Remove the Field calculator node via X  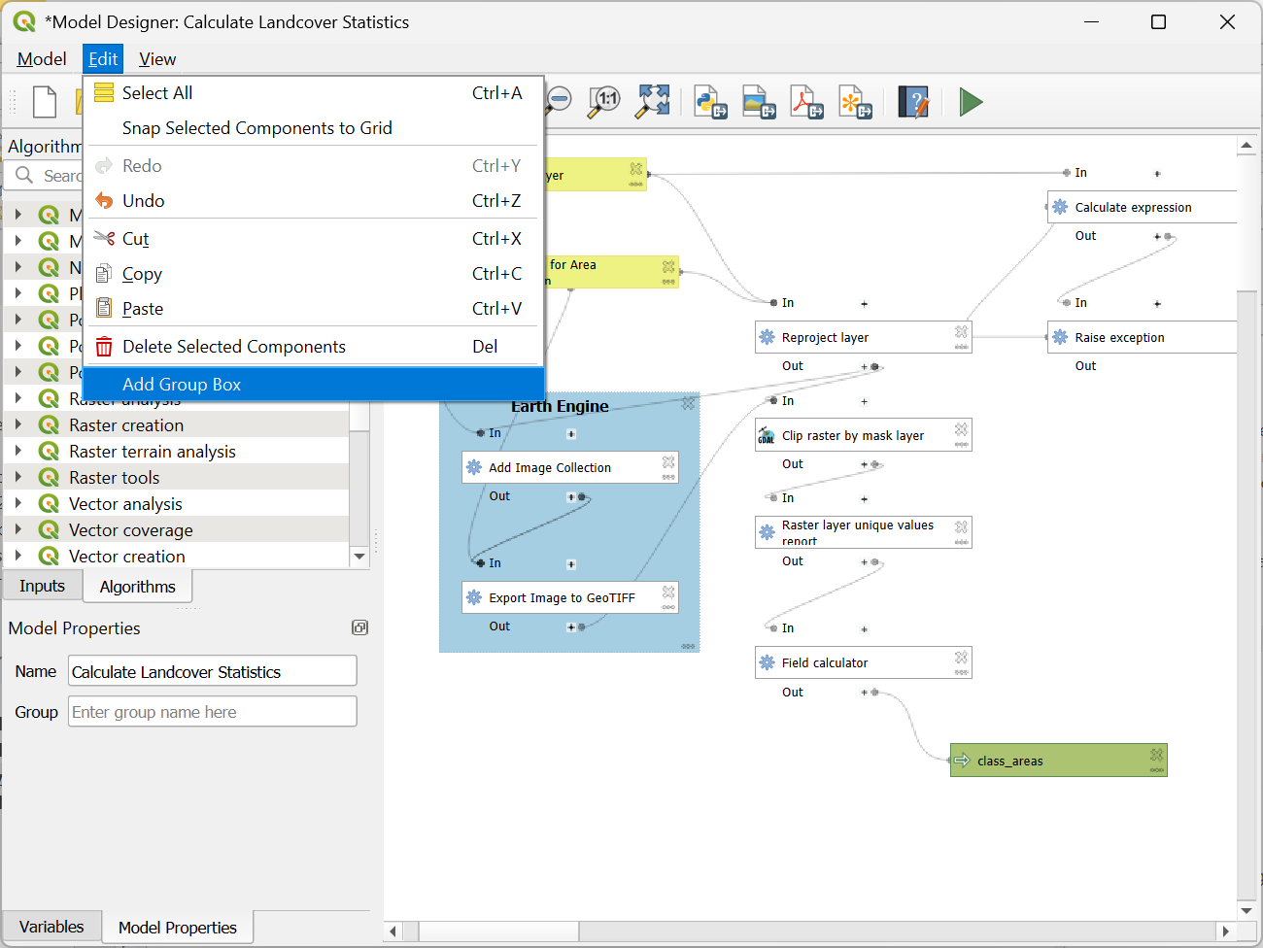pyautogui.click(x=961, y=658)
